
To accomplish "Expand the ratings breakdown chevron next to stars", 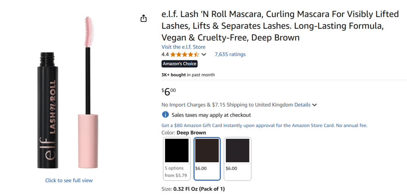I will click(204, 55).
